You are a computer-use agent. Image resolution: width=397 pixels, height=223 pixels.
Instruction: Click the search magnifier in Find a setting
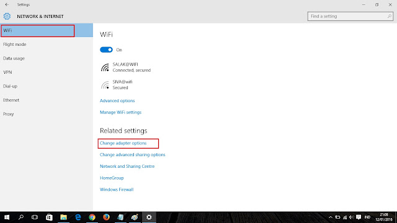tap(389, 16)
